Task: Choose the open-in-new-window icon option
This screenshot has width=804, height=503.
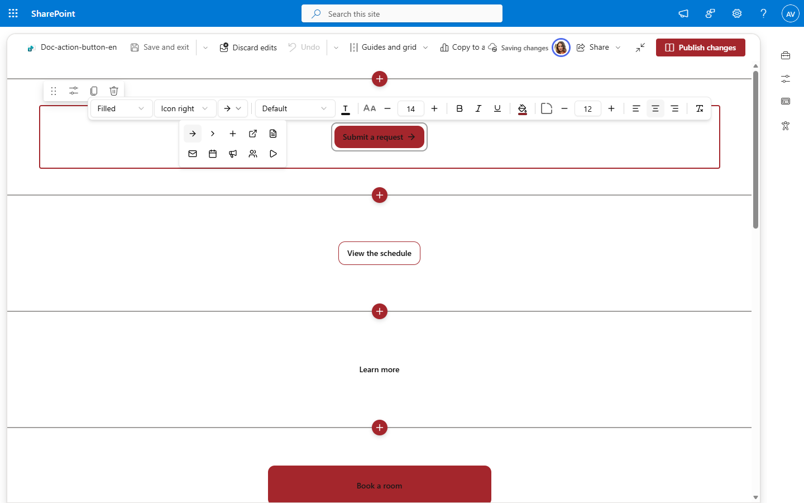Action: [253, 134]
